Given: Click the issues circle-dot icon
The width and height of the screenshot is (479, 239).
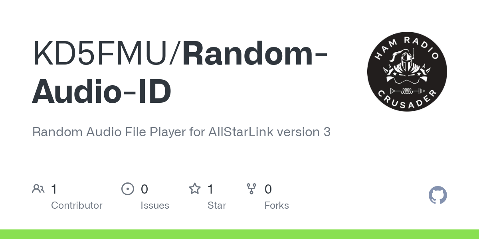Looking at the screenshot, I should point(127,189).
